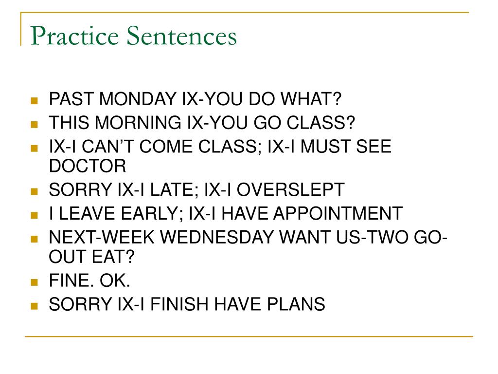Click the bullet beside NEXT-WEEK WEDNESDAY sentence
The width and height of the screenshot is (498, 374).
[35, 239]
